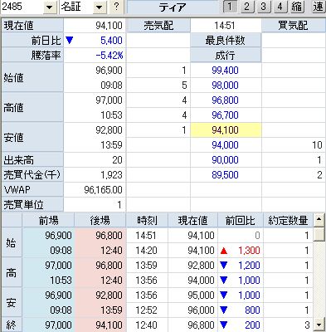Click the stock code input field 2485
326x332 pixels.
tap(22, 7)
